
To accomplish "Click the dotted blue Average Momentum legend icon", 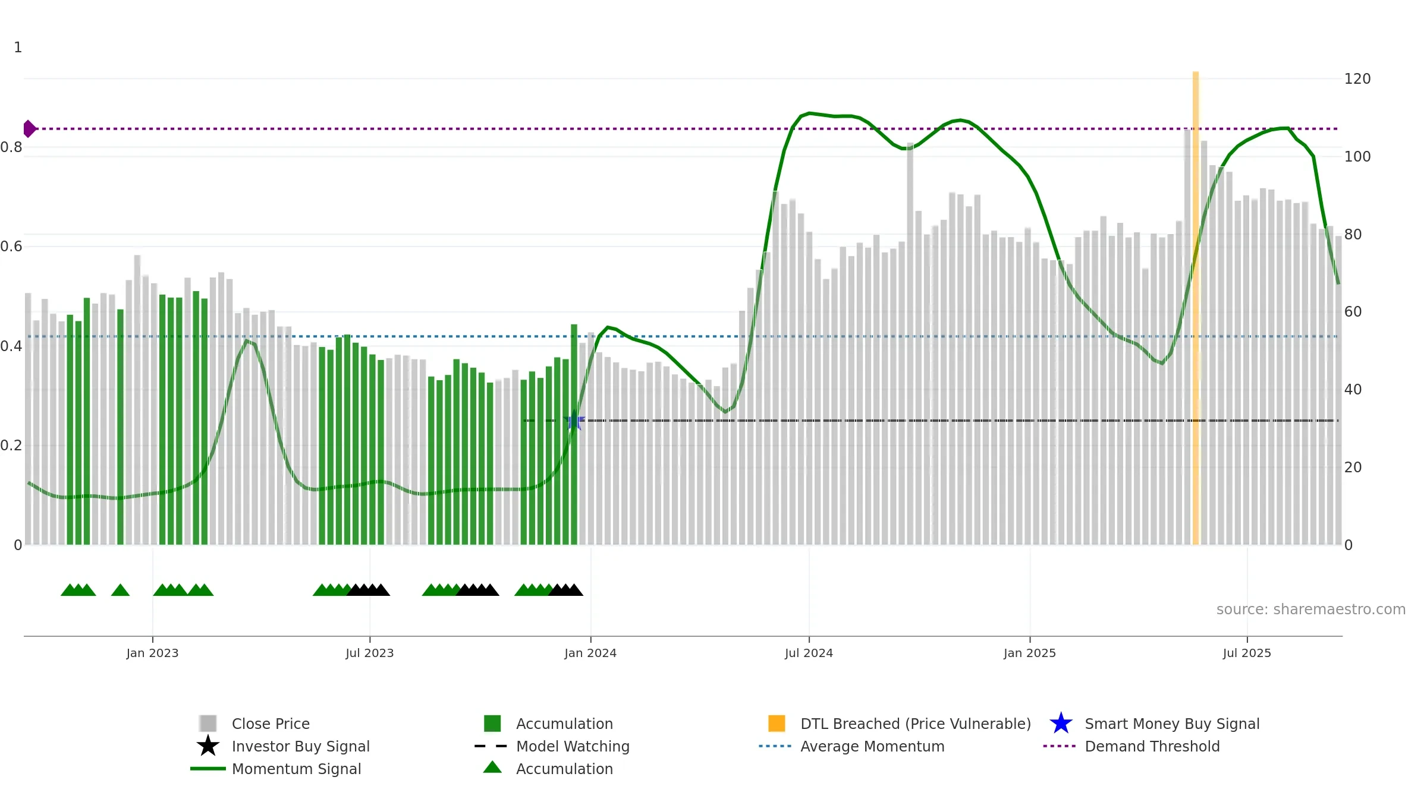I will pyautogui.click(x=775, y=746).
